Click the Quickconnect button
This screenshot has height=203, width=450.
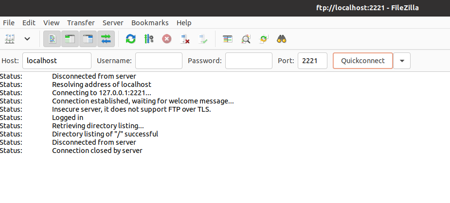(363, 61)
